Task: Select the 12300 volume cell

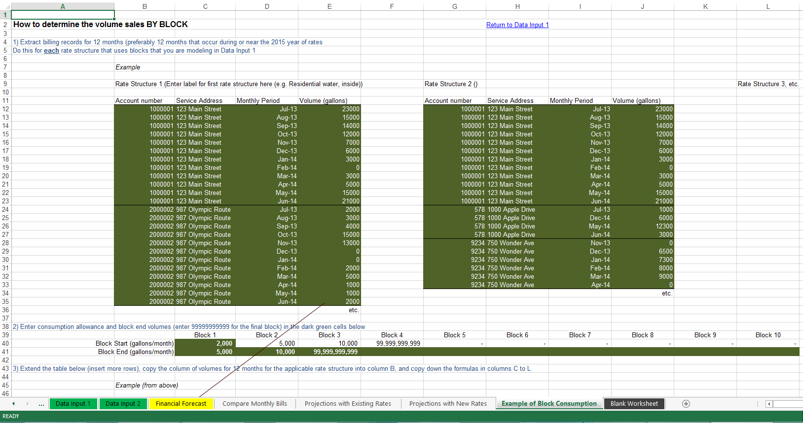Action: coord(643,227)
